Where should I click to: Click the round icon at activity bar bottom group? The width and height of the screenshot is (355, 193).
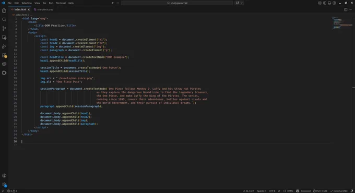4,73
